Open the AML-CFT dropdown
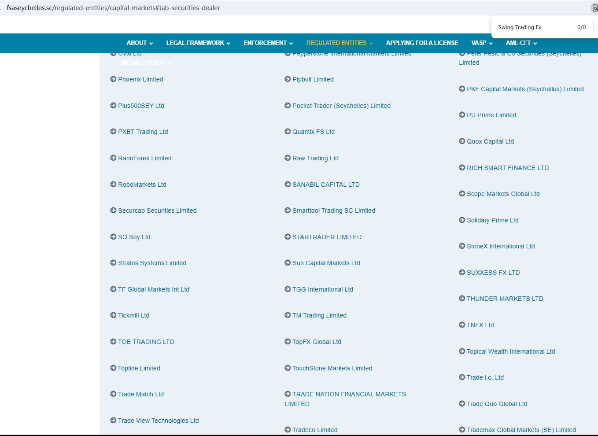598x436 pixels. (521, 43)
